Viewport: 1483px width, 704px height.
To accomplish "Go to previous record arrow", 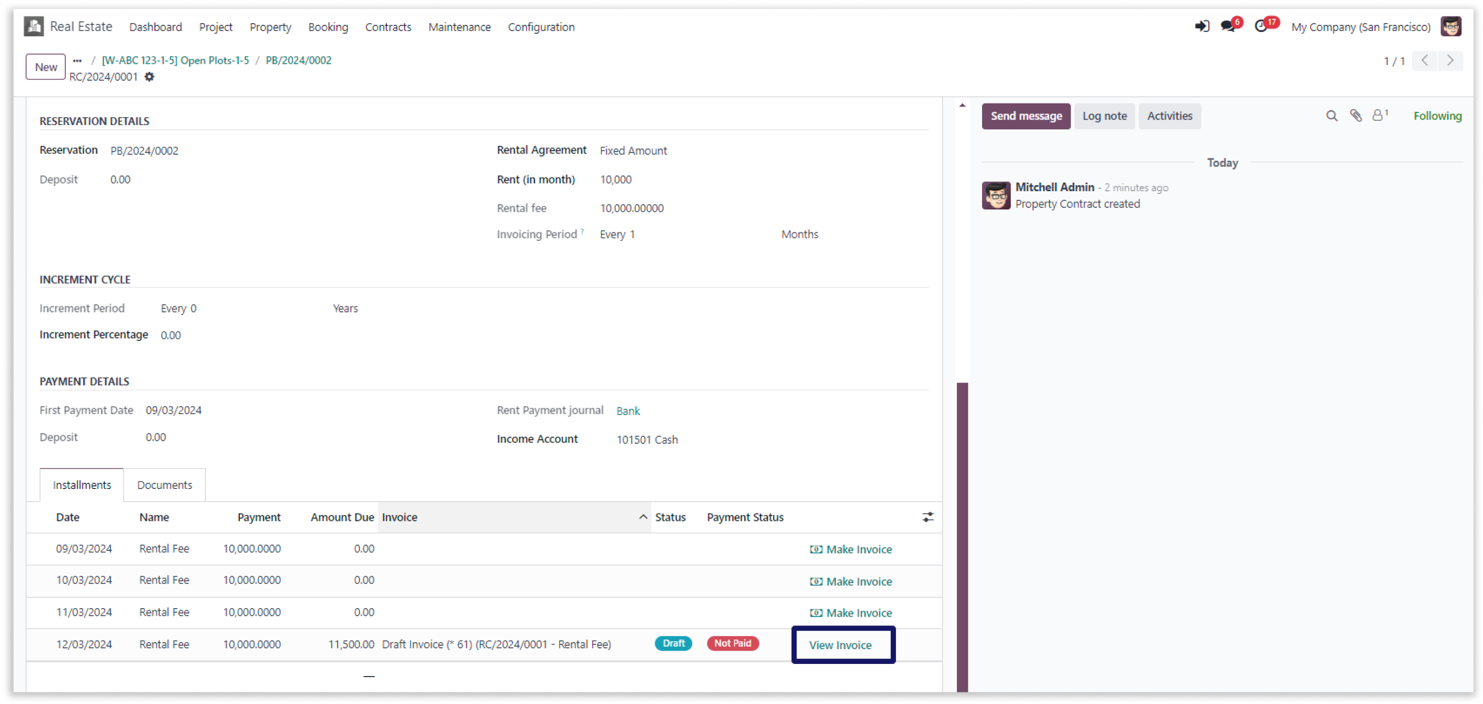I will pos(1425,60).
